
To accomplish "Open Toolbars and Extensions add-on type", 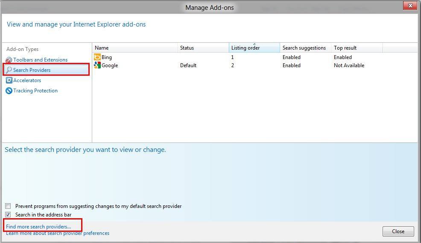I will point(40,60).
